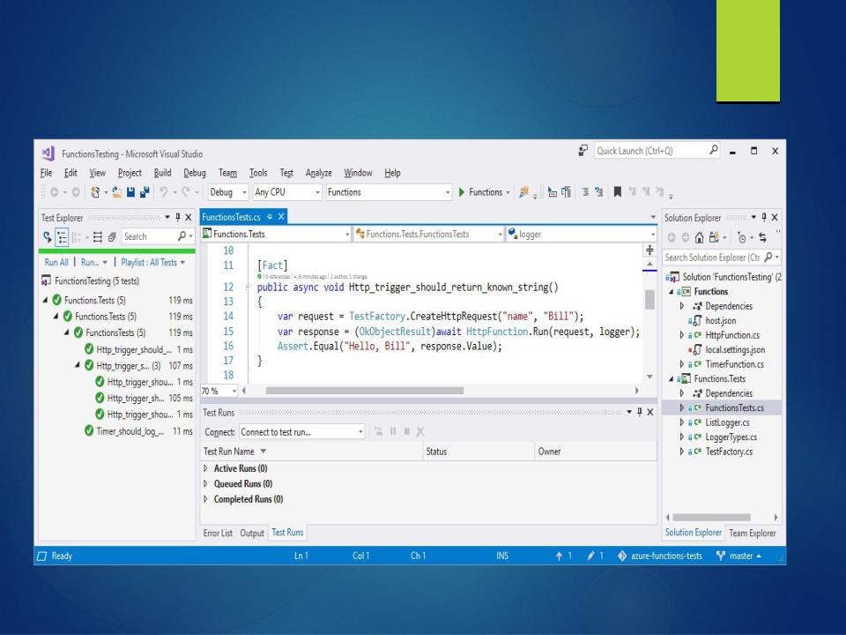Image resolution: width=846 pixels, height=635 pixels.
Task: Select TestFactory.cs in Solution Explorer
Action: tap(729, 452)
